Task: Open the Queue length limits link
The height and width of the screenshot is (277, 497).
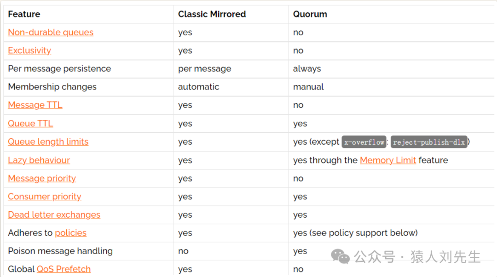Action: pos(48,142)
